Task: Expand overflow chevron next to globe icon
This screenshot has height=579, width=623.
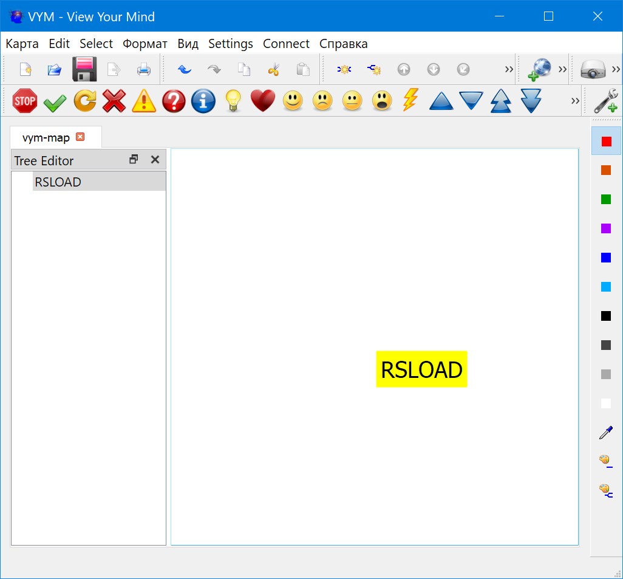Action: 562,69
